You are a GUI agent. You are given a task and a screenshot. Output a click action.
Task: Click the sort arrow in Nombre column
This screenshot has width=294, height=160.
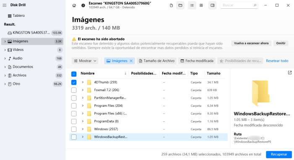pyautogui.click(x=126, y=73)
